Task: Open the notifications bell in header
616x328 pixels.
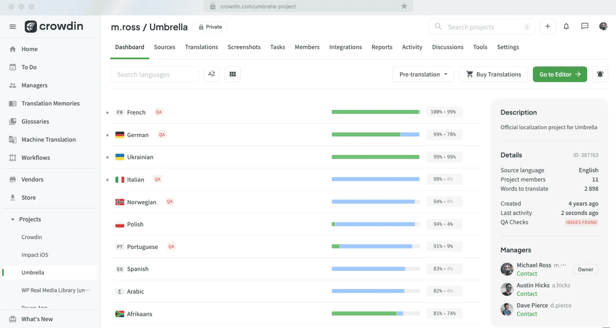Action: coord(566,27)
